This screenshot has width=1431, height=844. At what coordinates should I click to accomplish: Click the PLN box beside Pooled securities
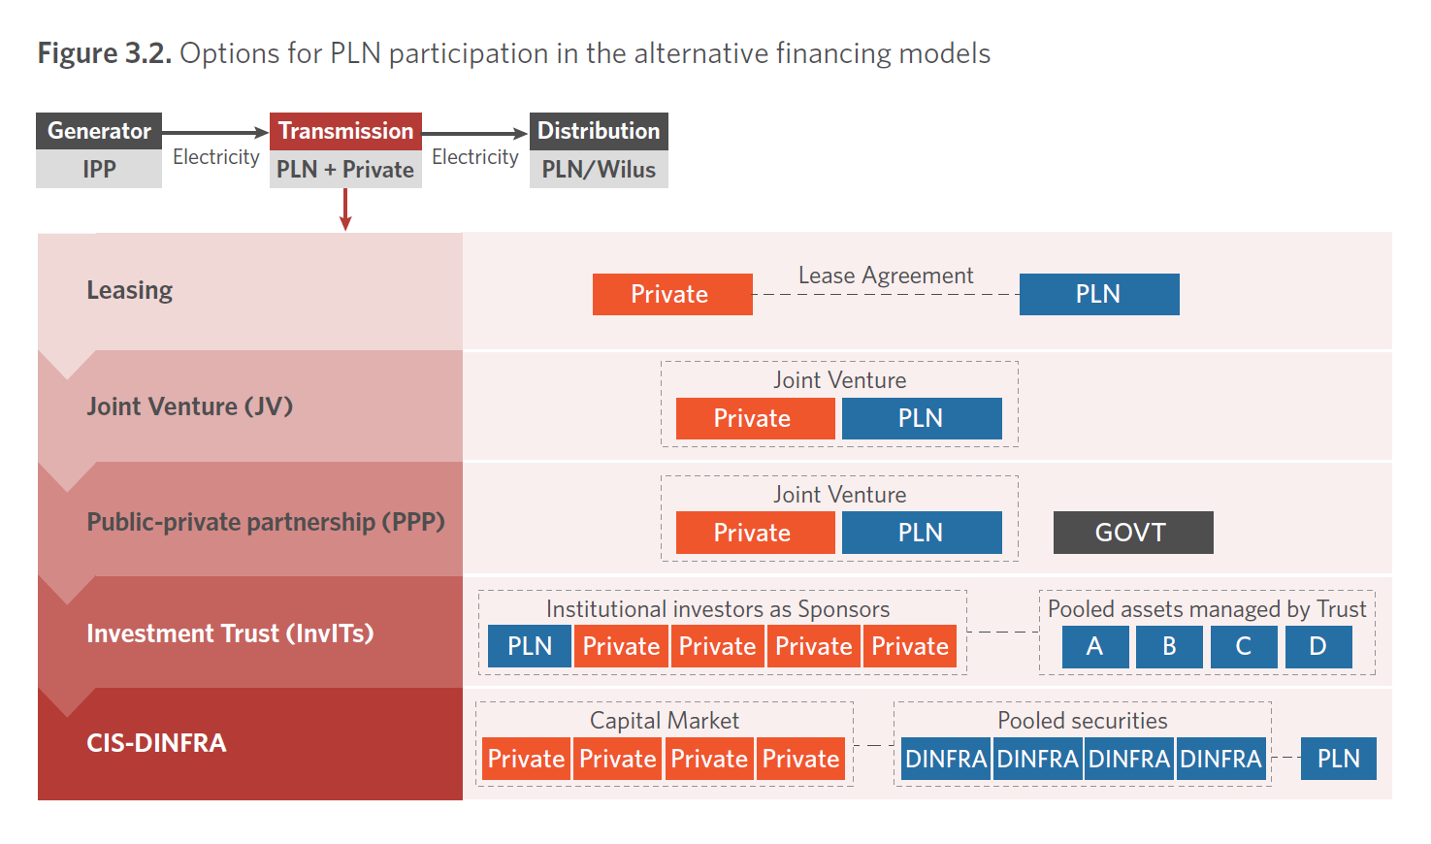(x=1339, y=759)
